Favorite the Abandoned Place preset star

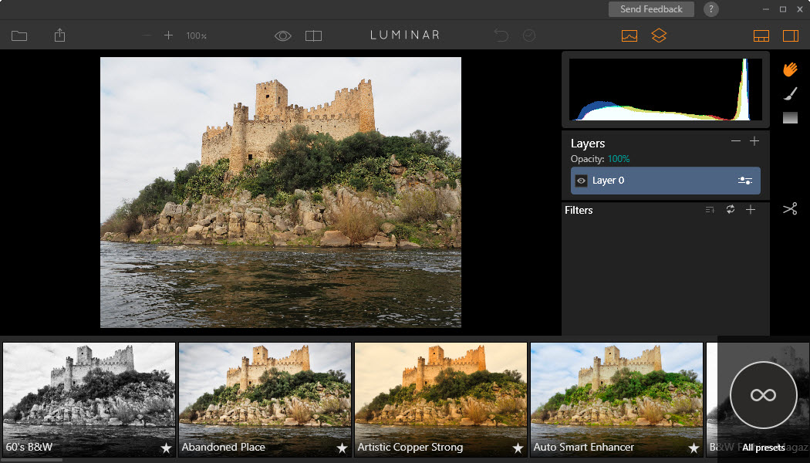342,448
